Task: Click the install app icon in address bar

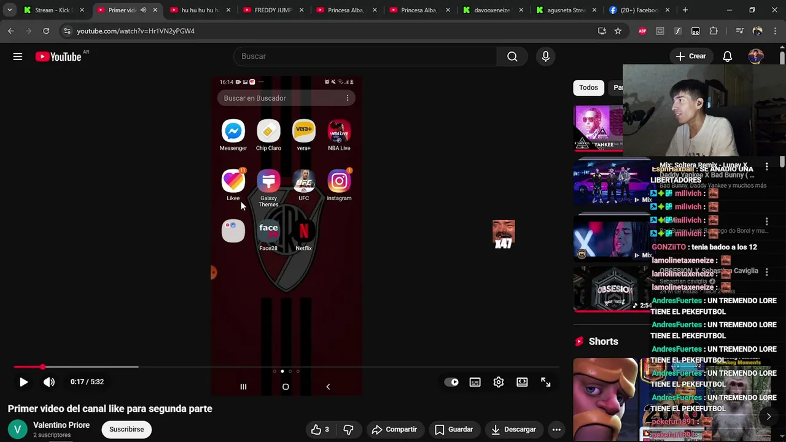Action: (602, 31)
